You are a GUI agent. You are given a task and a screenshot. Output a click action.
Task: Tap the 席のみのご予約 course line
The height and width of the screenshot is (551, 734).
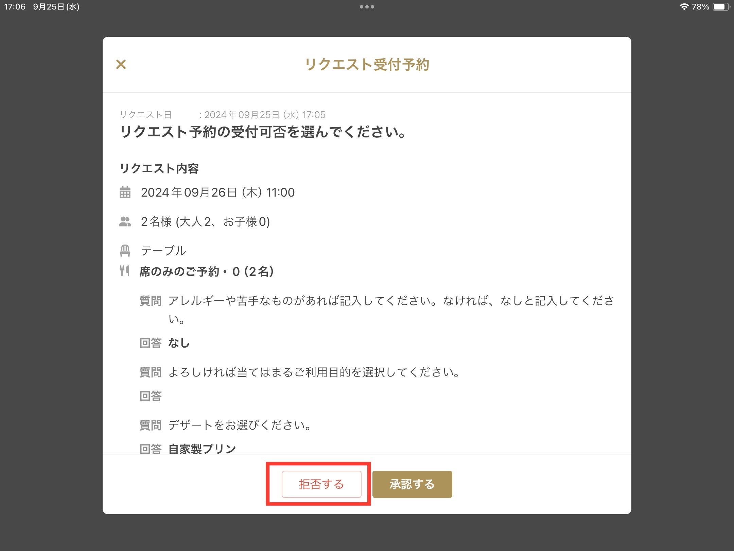(x=207, y=271)
